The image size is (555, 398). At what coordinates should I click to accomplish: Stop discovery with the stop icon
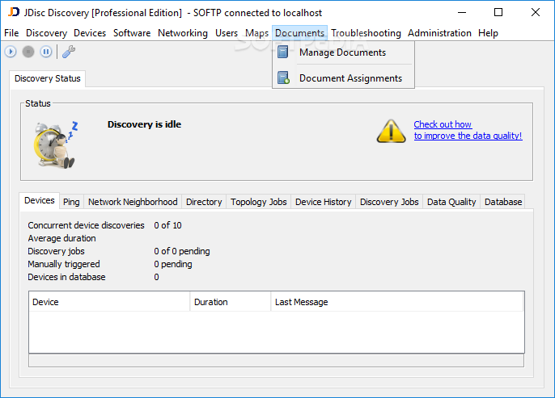pyautogui.click(x=28, y=52)
